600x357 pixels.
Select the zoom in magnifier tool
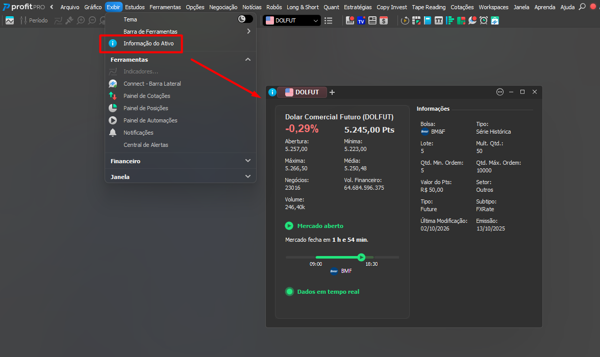click(81, 20)
